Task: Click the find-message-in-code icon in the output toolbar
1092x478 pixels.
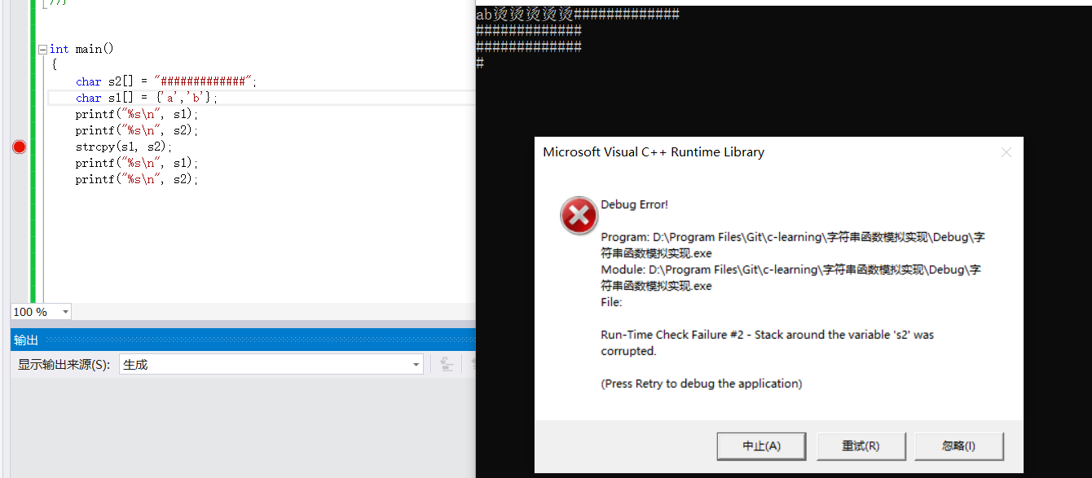Action: 447,364
